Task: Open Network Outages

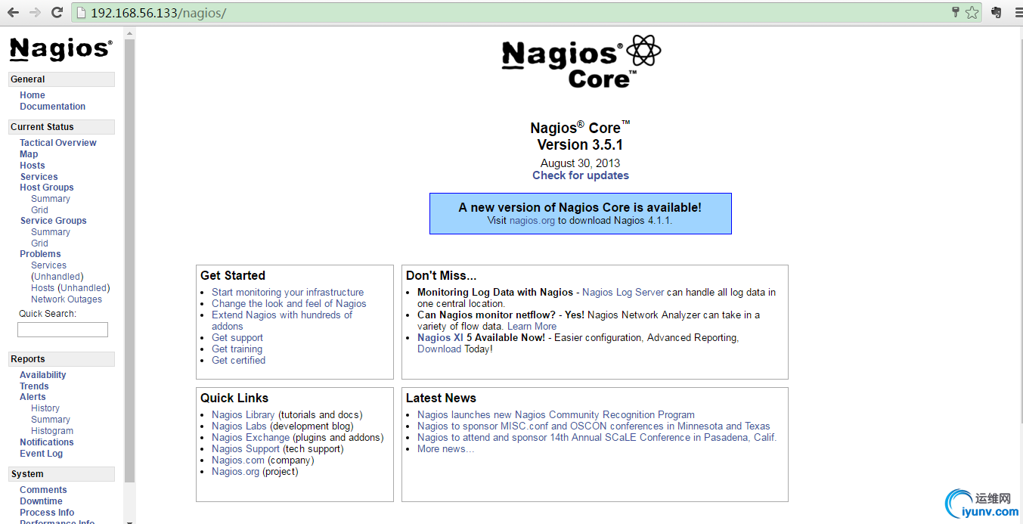Action: tap(67, 299)
